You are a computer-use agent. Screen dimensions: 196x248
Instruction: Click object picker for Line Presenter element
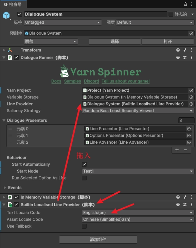(189, 129)
